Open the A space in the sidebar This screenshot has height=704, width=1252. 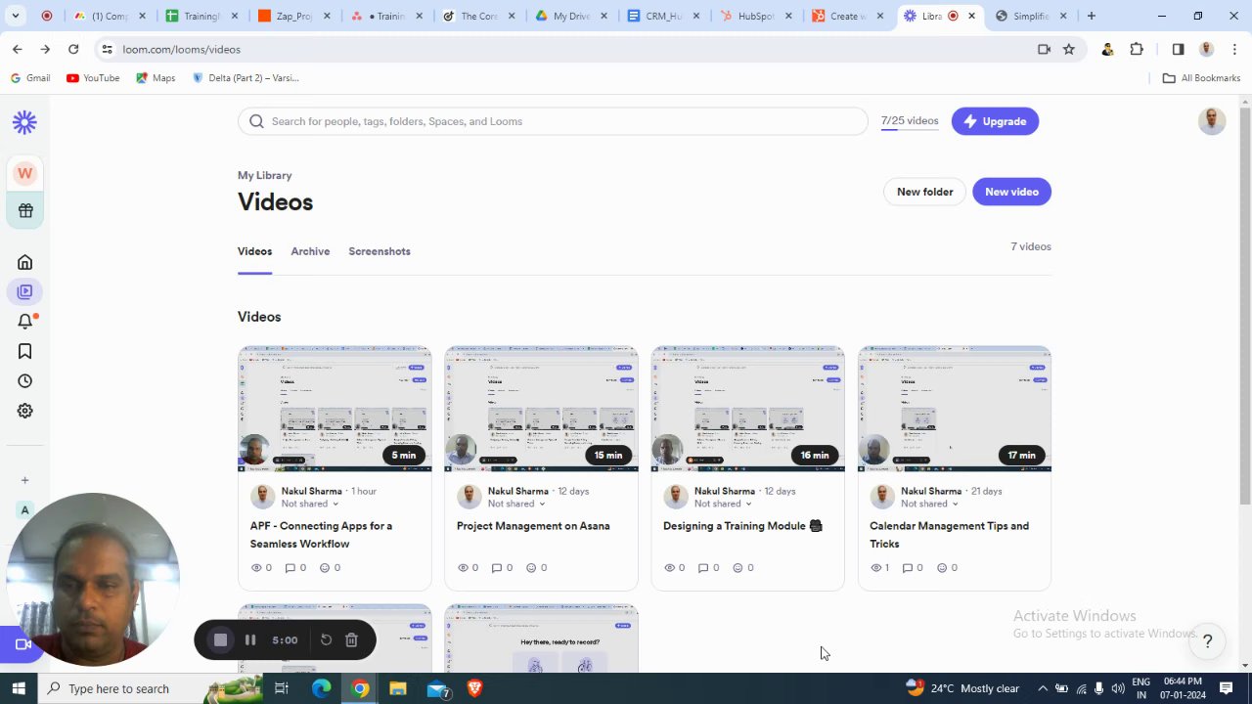[24, 509]
